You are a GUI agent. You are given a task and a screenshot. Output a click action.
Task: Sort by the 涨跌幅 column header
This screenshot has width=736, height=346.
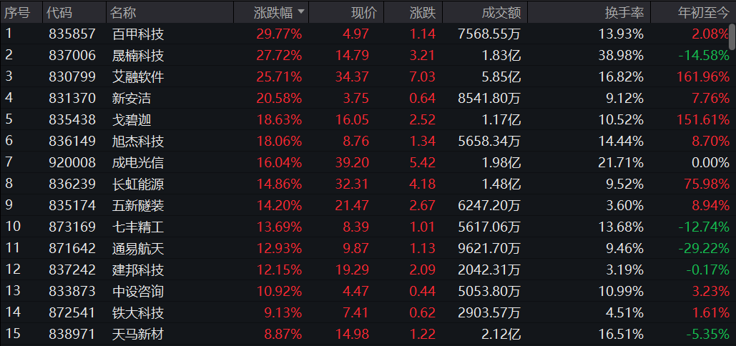[271, 13]
